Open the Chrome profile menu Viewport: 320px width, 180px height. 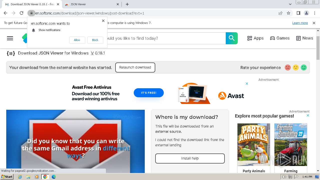coord(306,13)
